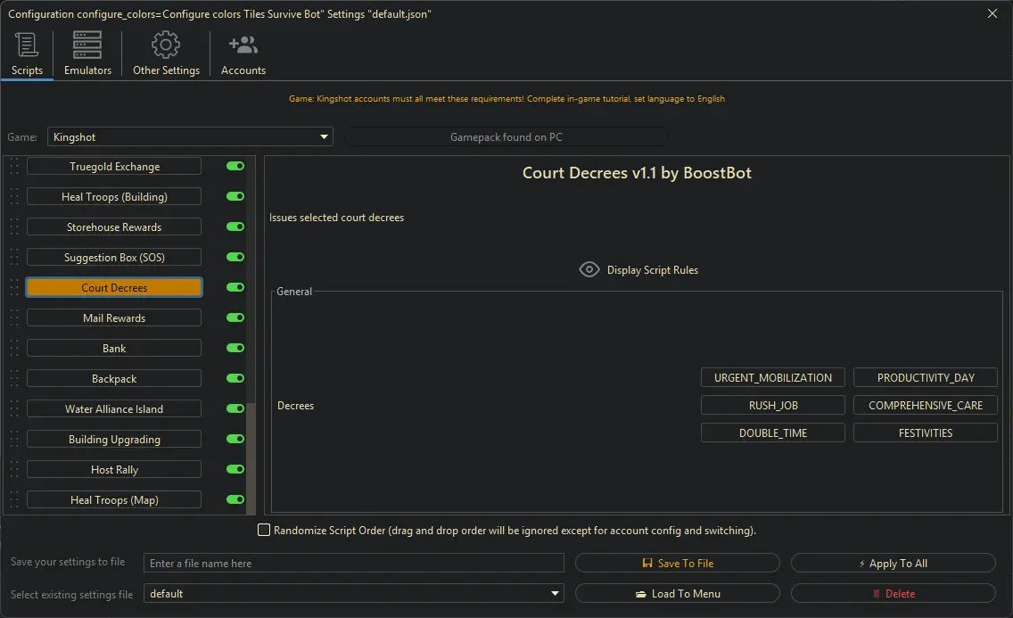Select the FESTIVITIES decree

coord(925,433)
